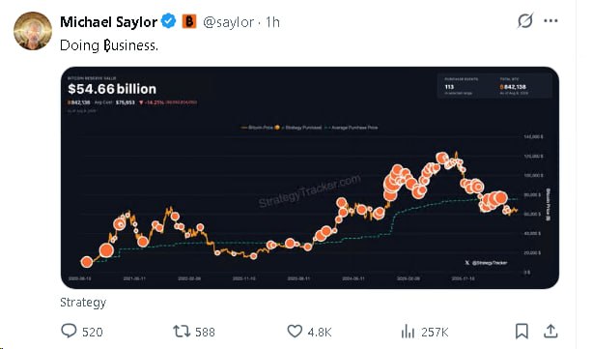Like the post with heart icon
This screenshot has height=349, width=592.
coord(295,332)
